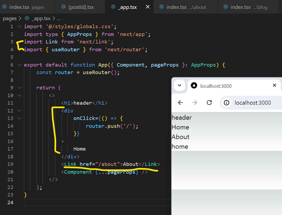Follow the 'About' link in the page
The image size is (282, 215).
[181, 137]
